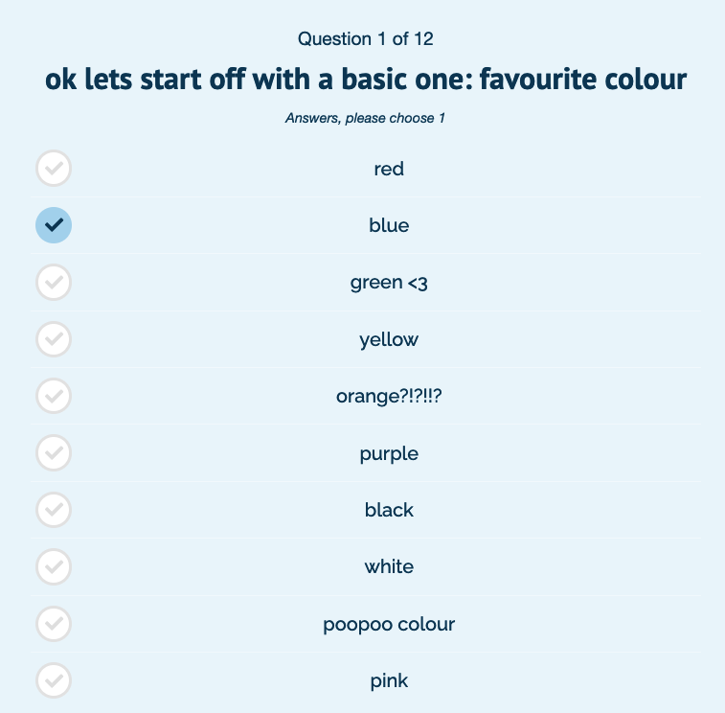Viewport: 725px width, 713px height.
Task: Check the yellow option circle
Action: coord(54,339)
